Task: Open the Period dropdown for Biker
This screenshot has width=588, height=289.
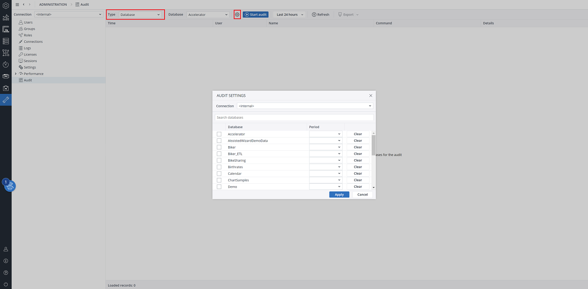Action: coord(325,147)
